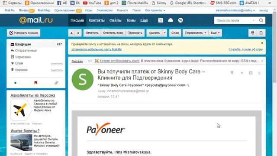Show more bookmarks chevron

[x=270, y=3]
